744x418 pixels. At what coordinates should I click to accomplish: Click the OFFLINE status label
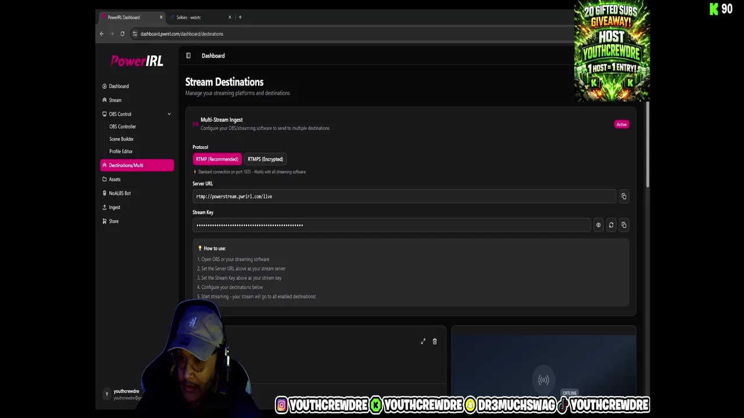click(570, 393)
